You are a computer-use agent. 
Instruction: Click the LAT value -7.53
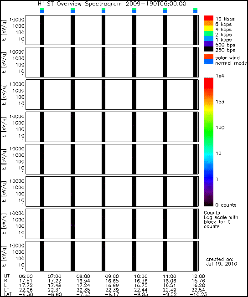click(x=83, y=295)
